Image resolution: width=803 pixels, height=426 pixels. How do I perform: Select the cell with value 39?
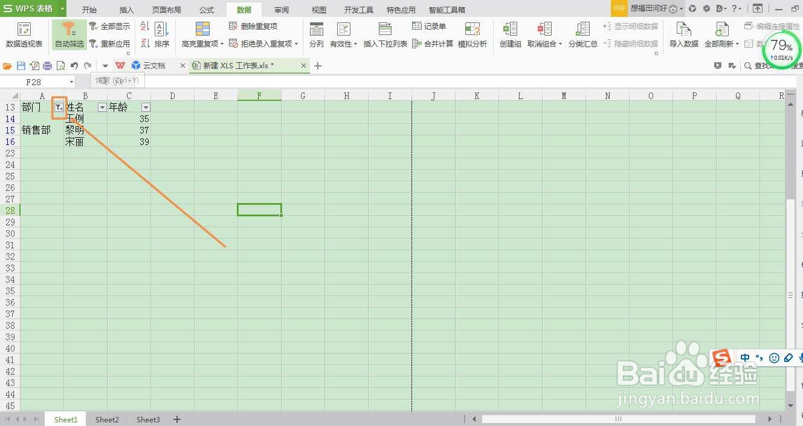(x=129, y=141)
